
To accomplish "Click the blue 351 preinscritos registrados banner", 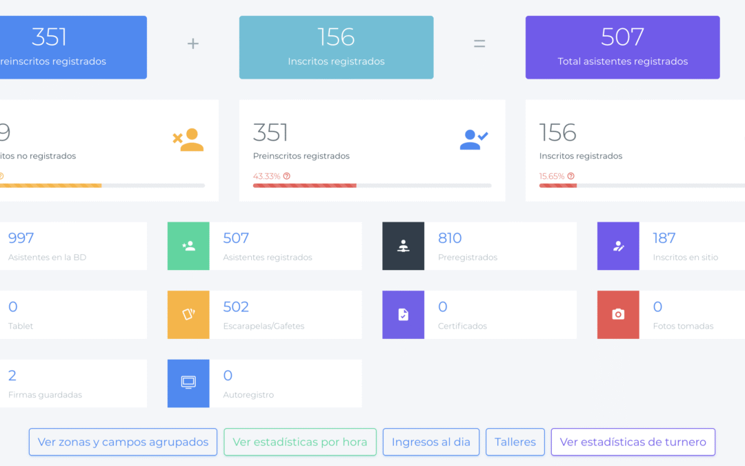I will tap(73, 47).
